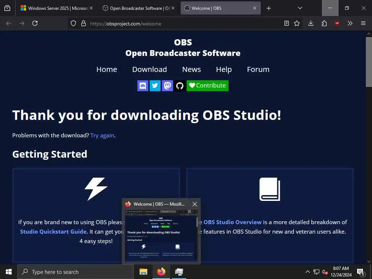The image size is (372, 279).
Task: Click the Type here to search box
Action: pyautogui.click(x=76, y=272)
